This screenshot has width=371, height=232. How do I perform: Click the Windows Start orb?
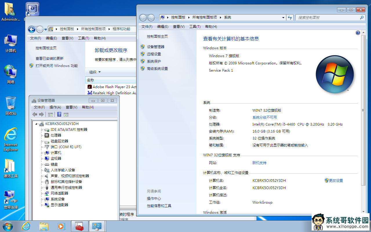pos(8,226)
